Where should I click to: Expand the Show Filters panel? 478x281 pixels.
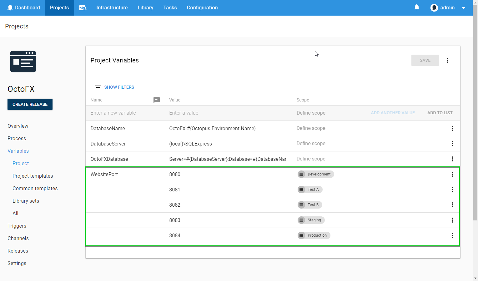coord(115,87)
